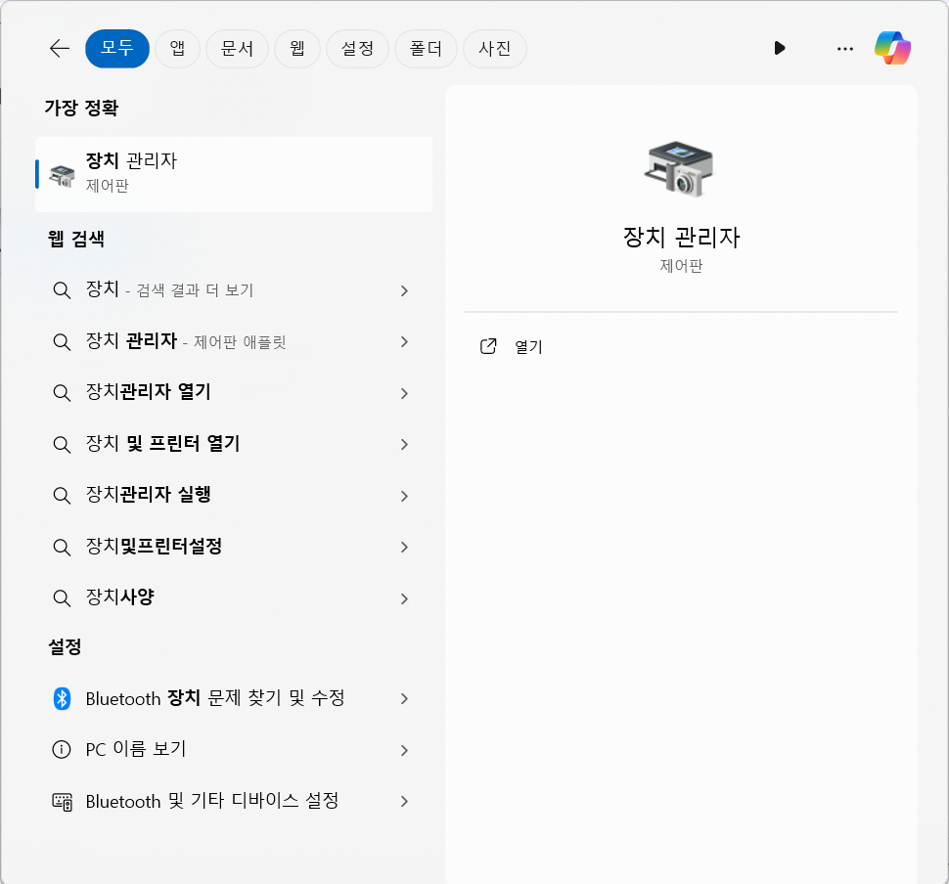
Task: Expand chevron for 장치사양
Action: 404,599
